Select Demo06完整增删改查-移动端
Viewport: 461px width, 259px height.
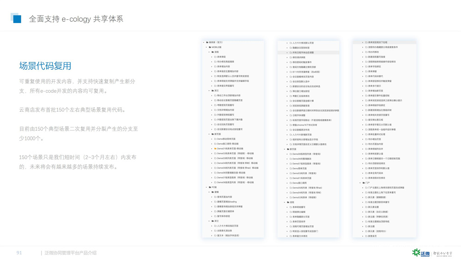pyautogui.click(x=231, y=173)
